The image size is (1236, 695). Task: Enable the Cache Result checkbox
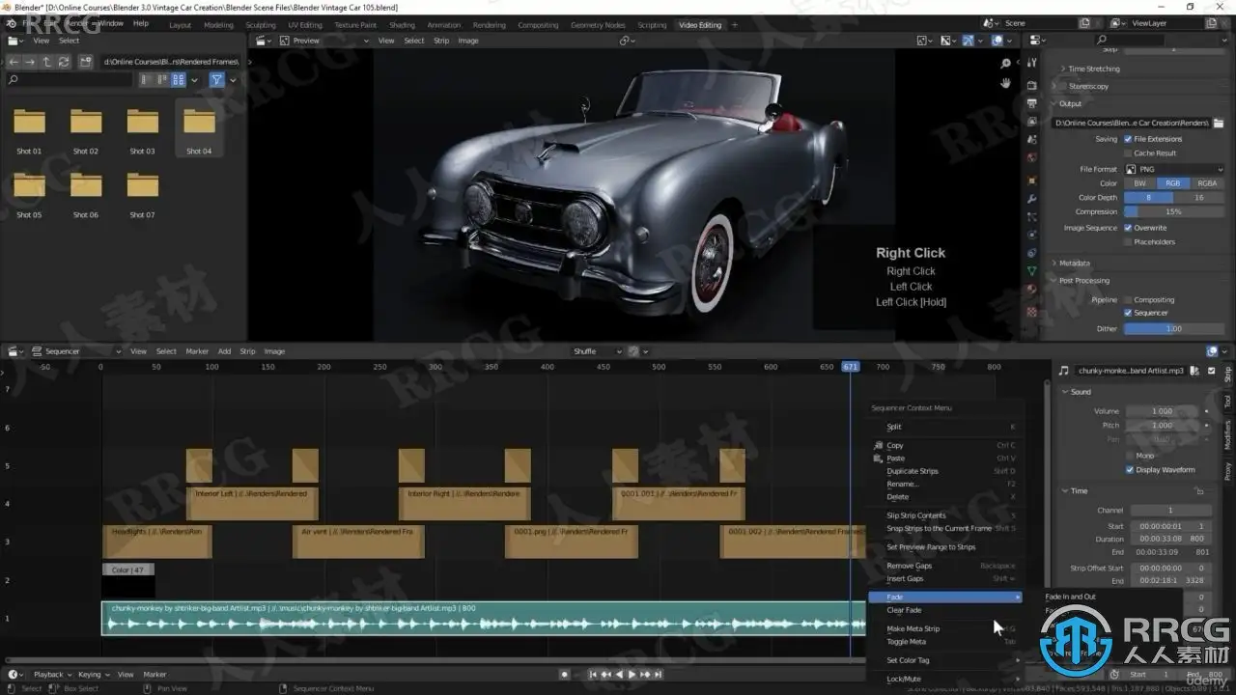(x=1128, y=153)
